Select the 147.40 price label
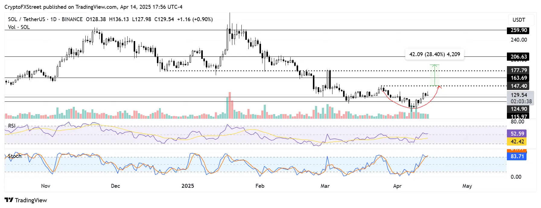541x208 pixels. [x=518, y=86]
